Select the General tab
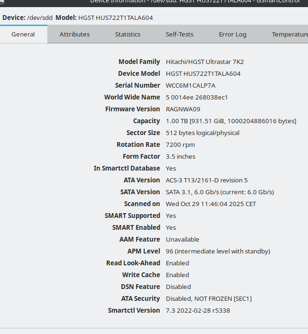This screenshot has width=308, height=334. (x=23, y=34)
